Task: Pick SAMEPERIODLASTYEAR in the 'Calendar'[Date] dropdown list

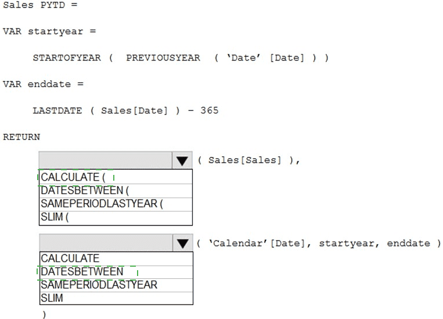Action: click(x=99, y=285)
